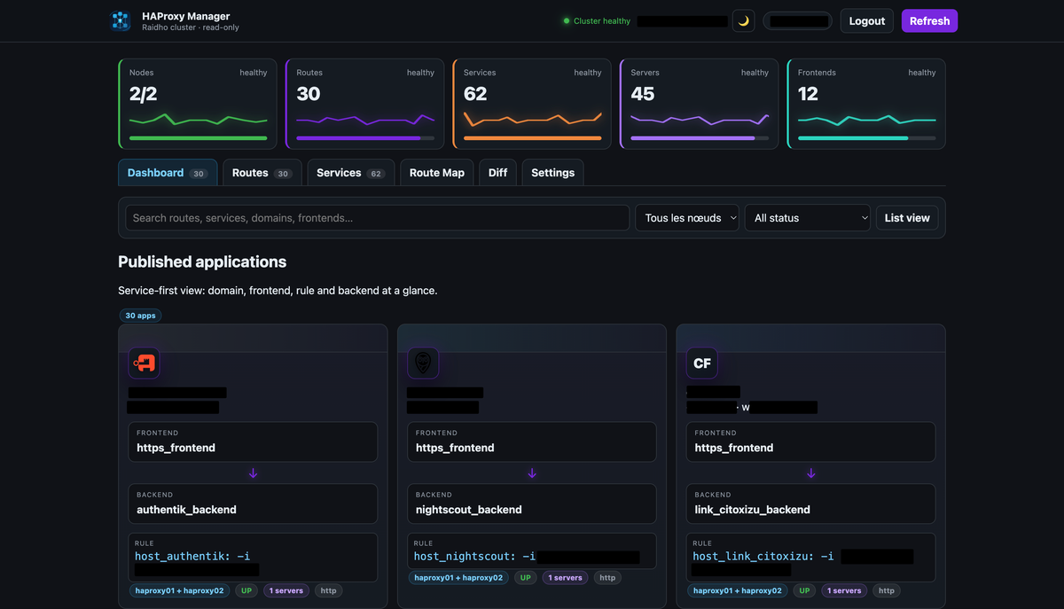Click the 1 servers tag on nightscout card
Image resolution: width=1064 pixels, height=609 pixels.
coord(566,578)
